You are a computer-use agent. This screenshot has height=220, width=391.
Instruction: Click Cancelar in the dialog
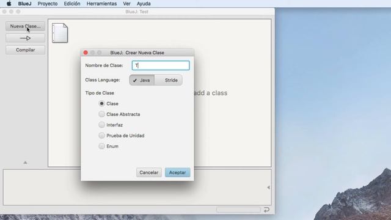pos(149,172)
